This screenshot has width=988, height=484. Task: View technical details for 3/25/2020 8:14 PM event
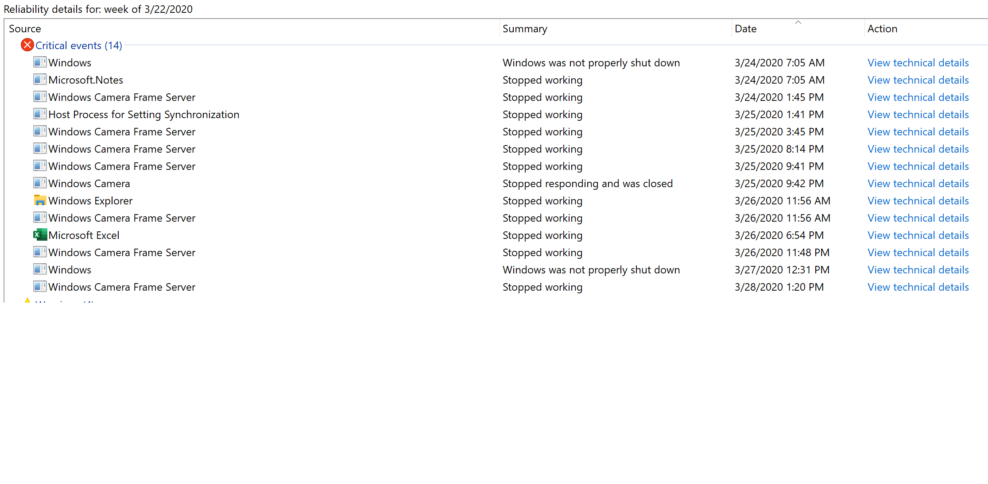[918, 149]
